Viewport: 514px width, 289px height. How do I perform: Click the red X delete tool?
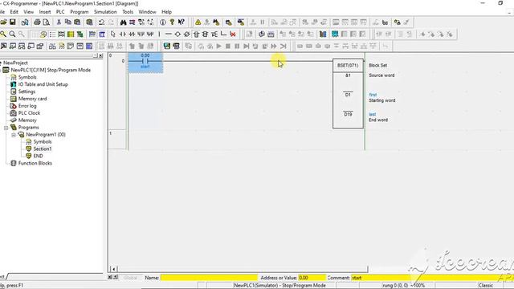pyautogui.click(x=233, y=34)
